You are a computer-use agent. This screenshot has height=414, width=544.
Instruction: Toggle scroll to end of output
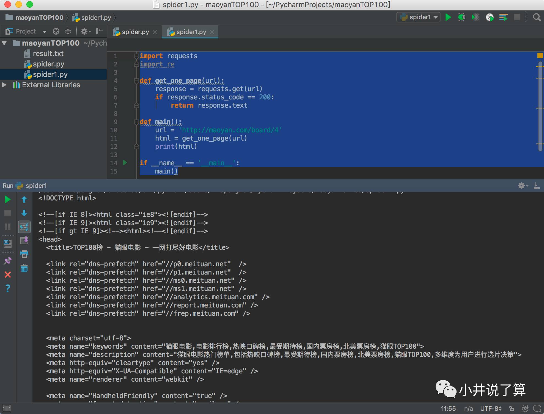pyautogui.click(x=24, y=240)
